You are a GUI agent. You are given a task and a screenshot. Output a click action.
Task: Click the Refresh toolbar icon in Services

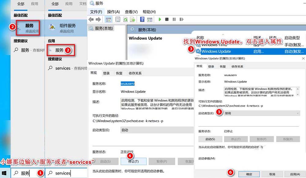click(x=125, y=19)
